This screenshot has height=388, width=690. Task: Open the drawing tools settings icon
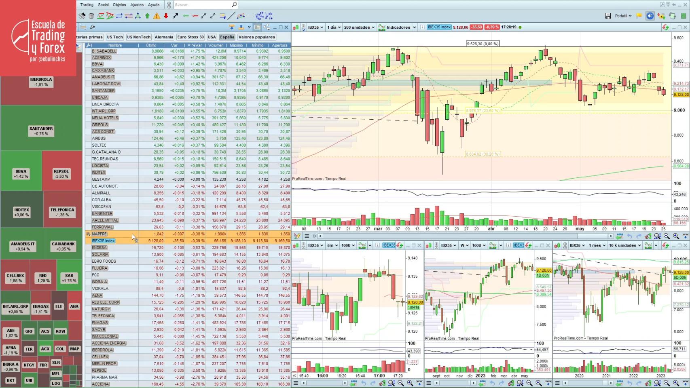pos(82,16)
